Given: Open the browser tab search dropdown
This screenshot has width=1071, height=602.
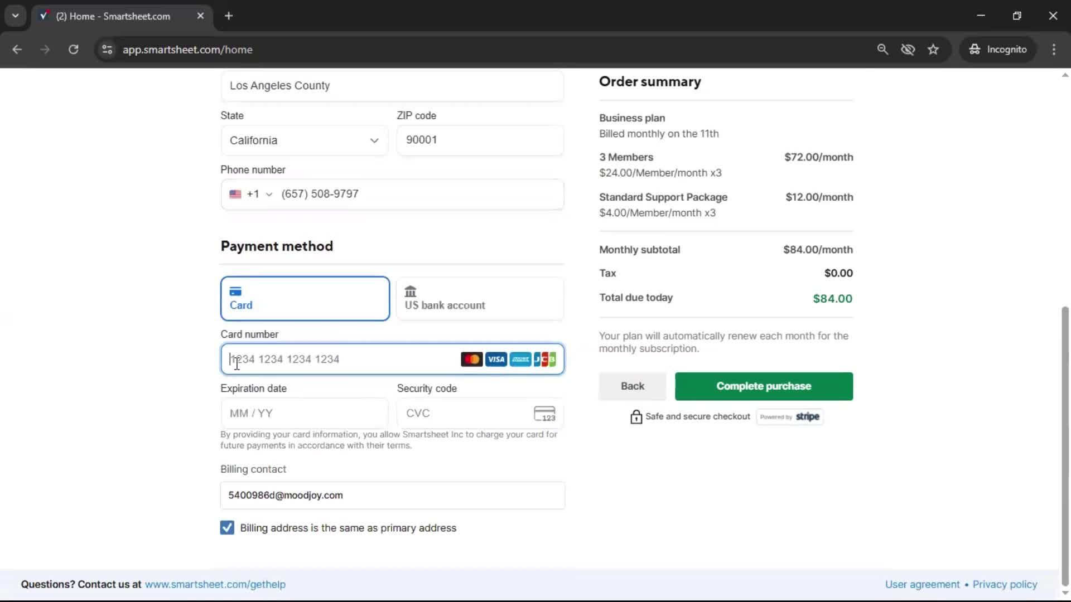Looking at the screenshot, I should (x=16, y=16).
